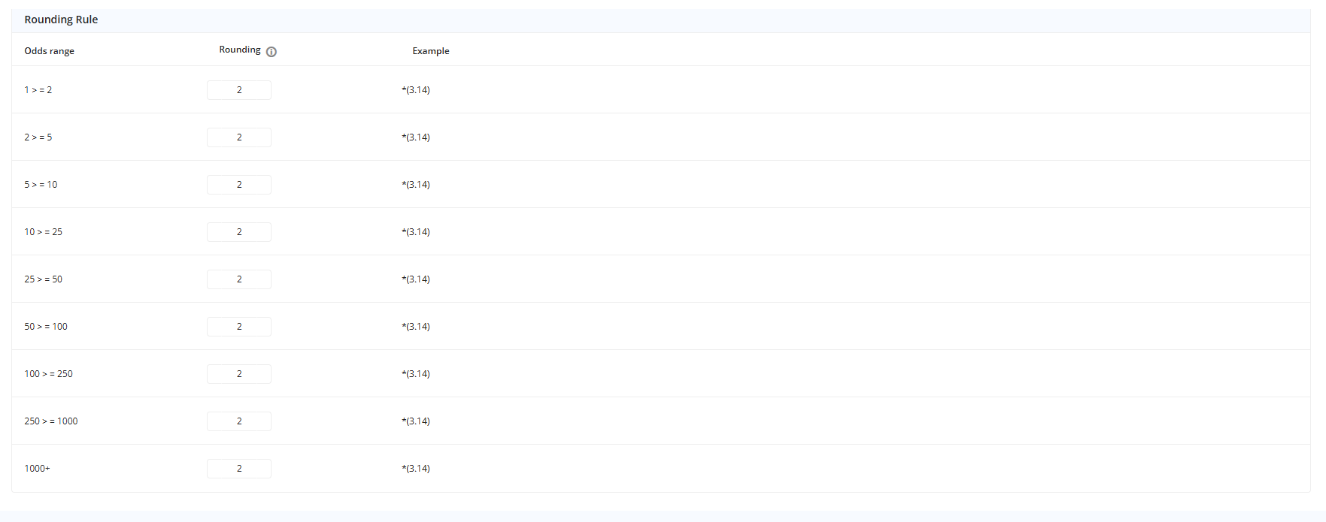The height and width of the screenshot is (522, 1326).
Task: Click the info icon next to Rounding
Action: click(272, 52)
